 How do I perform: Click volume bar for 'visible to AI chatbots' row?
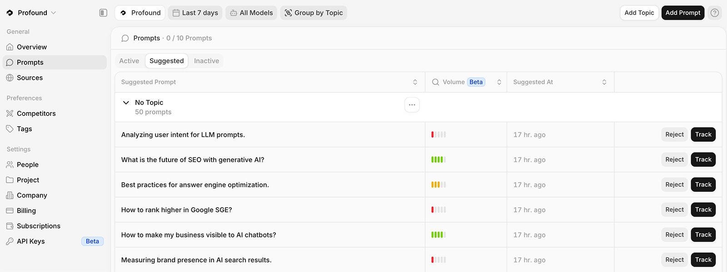[438, 235]
